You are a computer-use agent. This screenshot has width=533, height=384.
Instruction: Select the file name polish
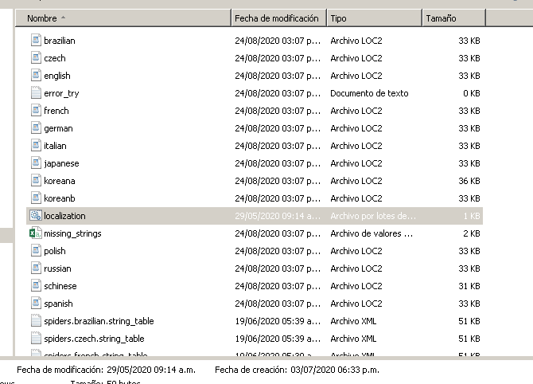(55, 251)
